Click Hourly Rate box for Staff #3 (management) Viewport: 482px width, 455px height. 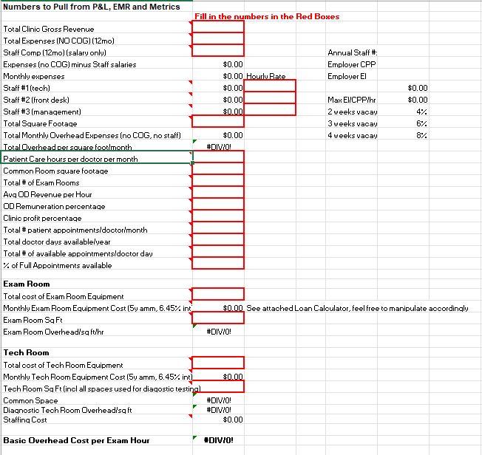pos(270,110)
